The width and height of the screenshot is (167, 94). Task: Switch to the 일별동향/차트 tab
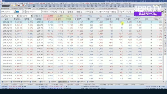click(28, 9)
